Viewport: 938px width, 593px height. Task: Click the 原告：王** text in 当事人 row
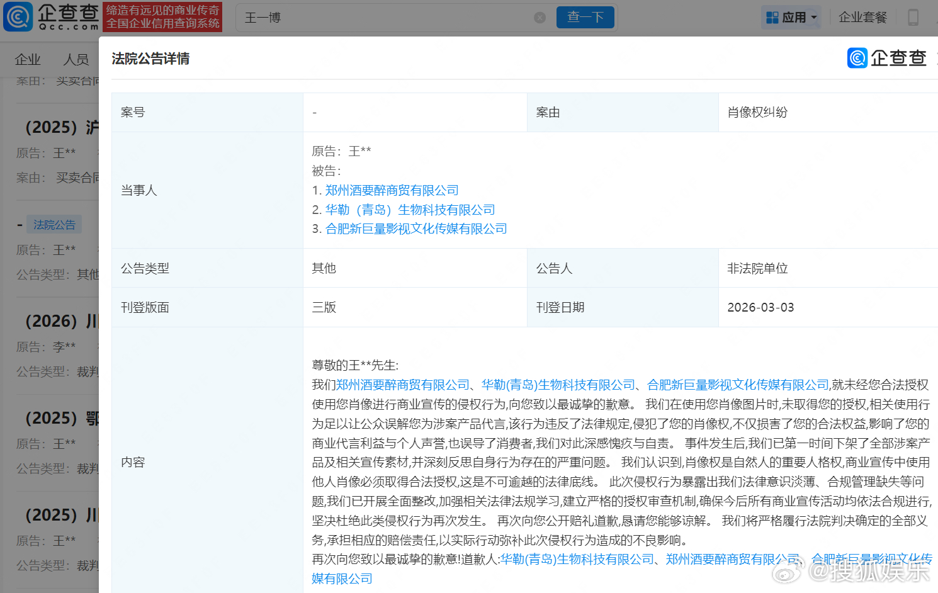(x=342, y=151)
